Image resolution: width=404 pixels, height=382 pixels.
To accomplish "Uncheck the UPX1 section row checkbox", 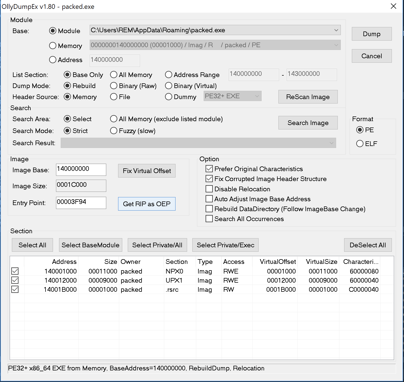I will 15,280.
